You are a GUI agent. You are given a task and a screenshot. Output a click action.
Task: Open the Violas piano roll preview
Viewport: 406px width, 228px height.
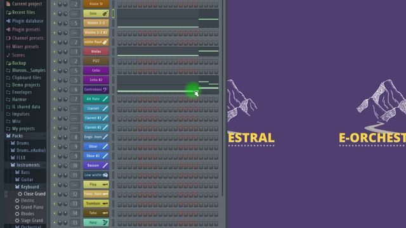pyautogui.click(x=167, y=51)
